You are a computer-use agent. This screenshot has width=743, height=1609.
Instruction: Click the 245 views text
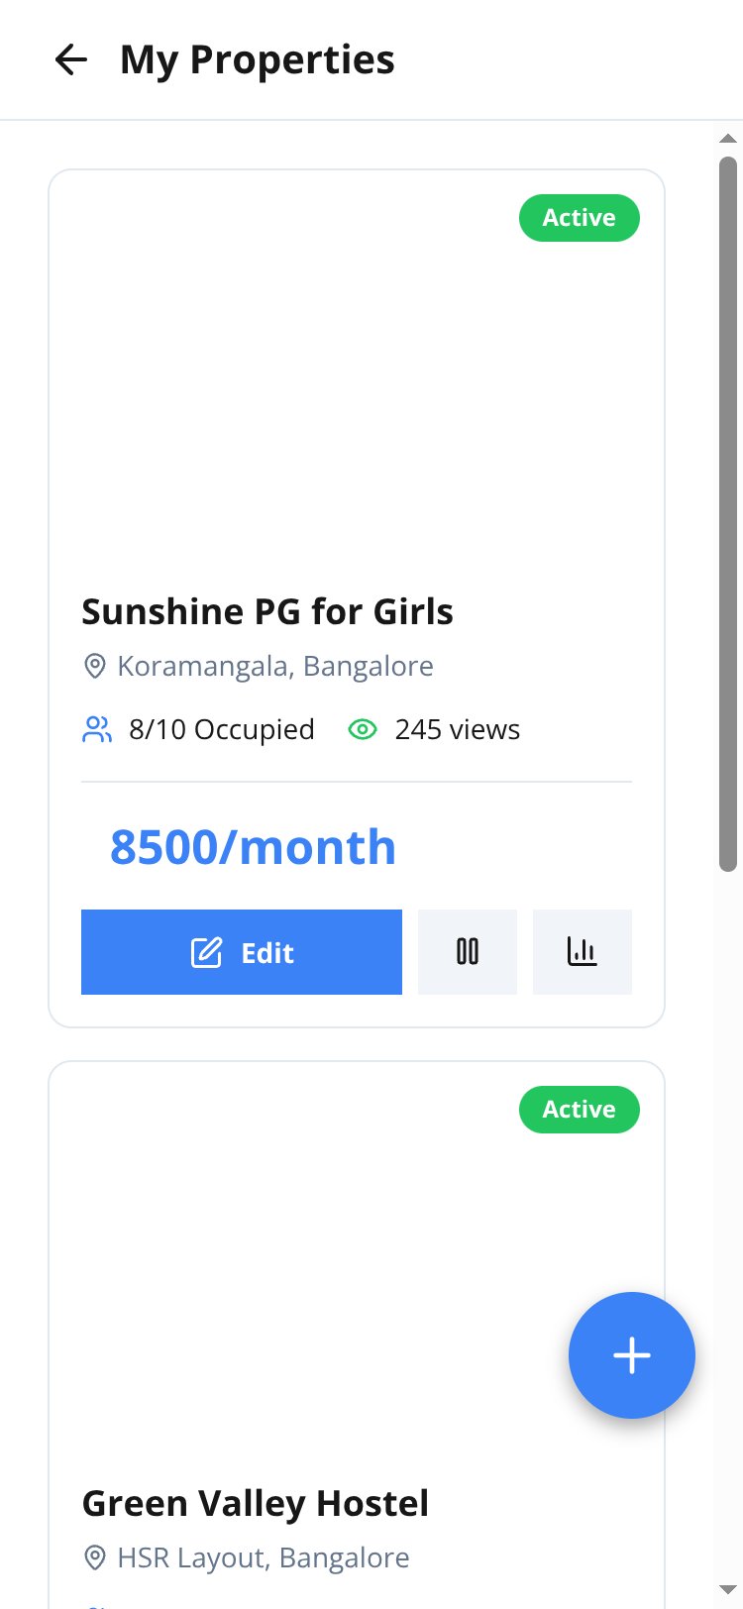tap(458, 730)
